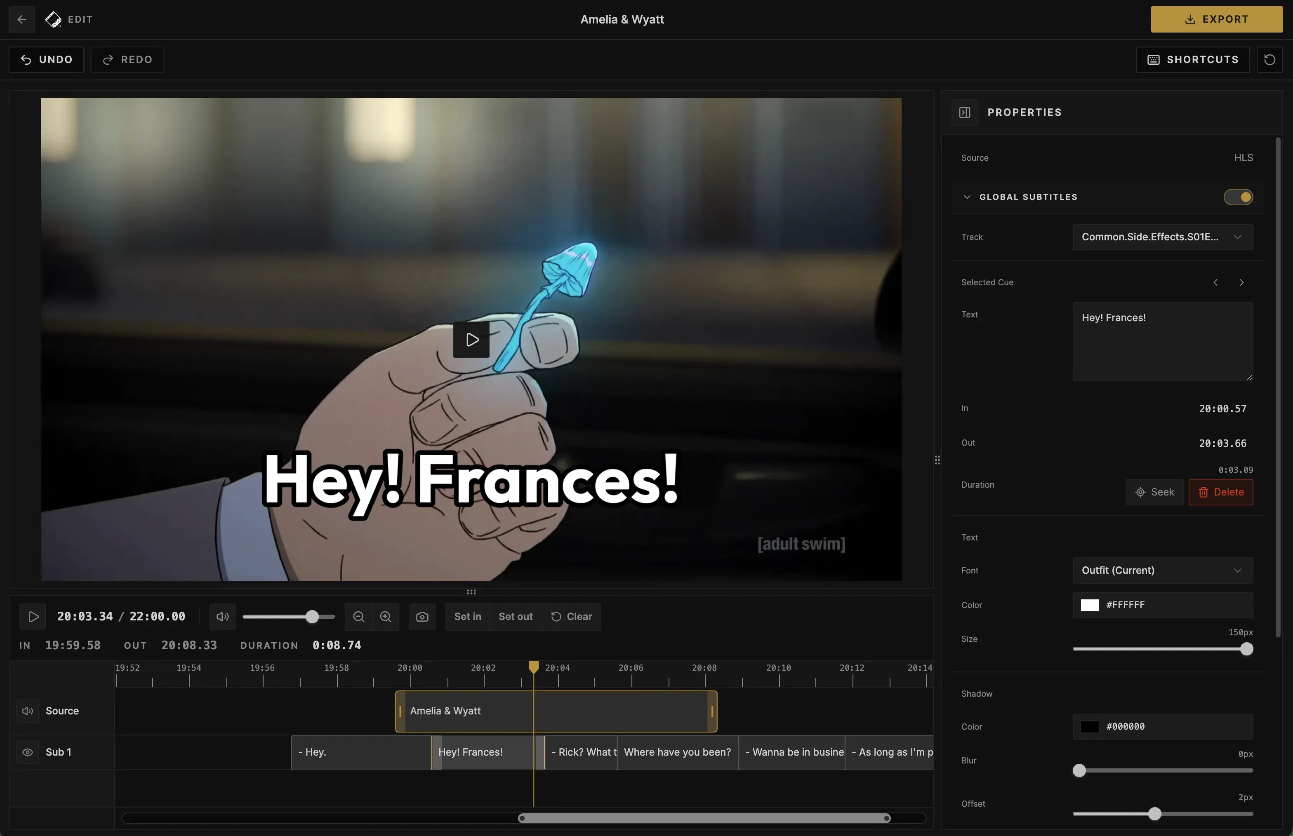This screenshot has width=1293, height=836.
Task: Click the right trim handle of the clip
Action: [712, 711]
